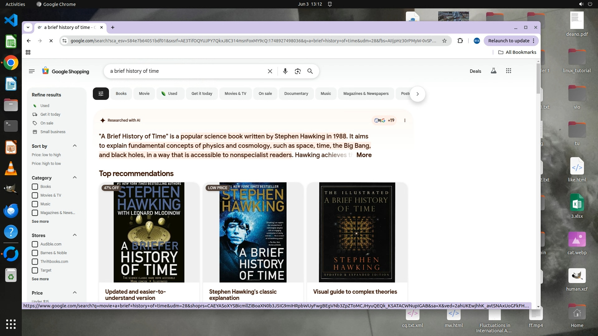Tick the Movies & TV checkbox
The height and width of the screenshot is (336, 598).
click(35, 195)
